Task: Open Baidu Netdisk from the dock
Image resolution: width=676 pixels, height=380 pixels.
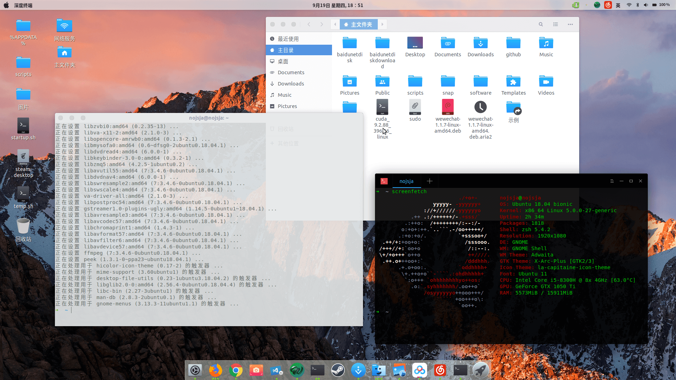Action: [419, 370]
